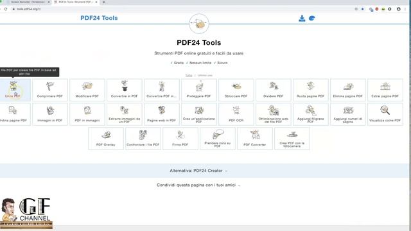Image resolution: width=411 pixels, height=231 pixels.
Task: Expand Condividi questa pagina section
Action: (x=198, y=185)
